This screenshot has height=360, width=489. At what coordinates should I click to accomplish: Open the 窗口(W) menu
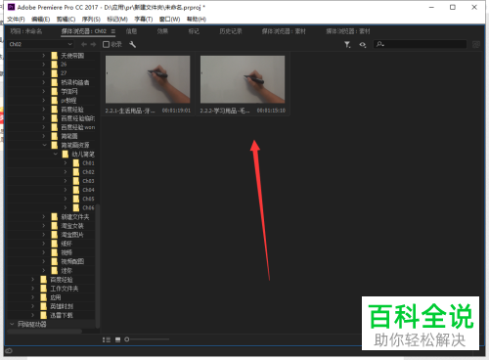pos(169,20)
